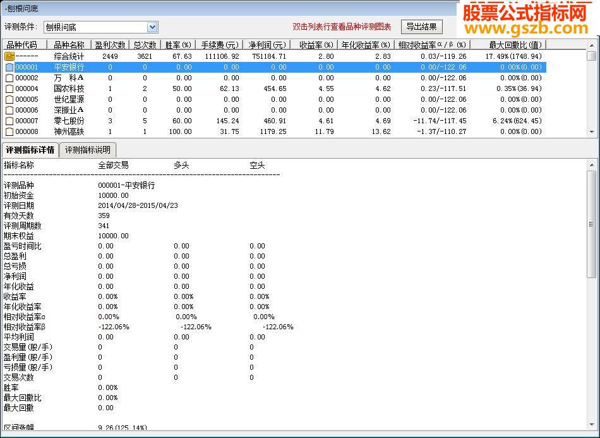This screenshot has height=438, width=600.
Task: Sort by 品种名称 column header
Action: click(69, 45)
